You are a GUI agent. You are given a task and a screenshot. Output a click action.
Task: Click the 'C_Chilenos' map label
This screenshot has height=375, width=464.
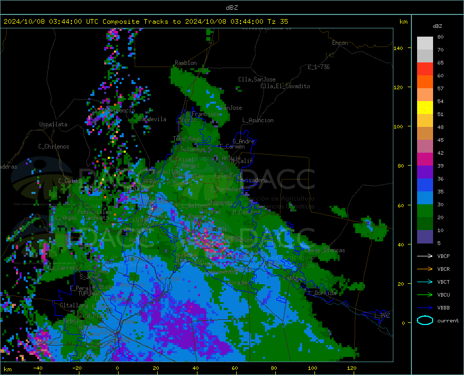(54, 146)
